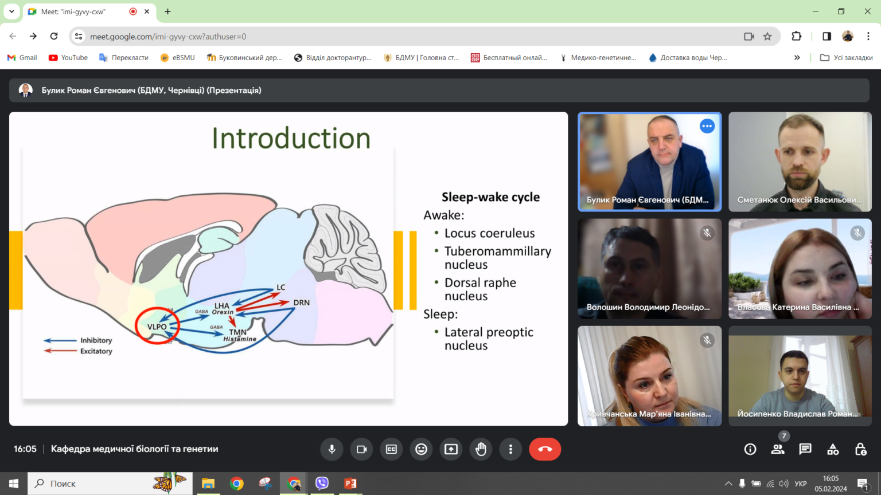Leave the call with red button
Viewport: 881px width, 495px height.
click(545, 449)
